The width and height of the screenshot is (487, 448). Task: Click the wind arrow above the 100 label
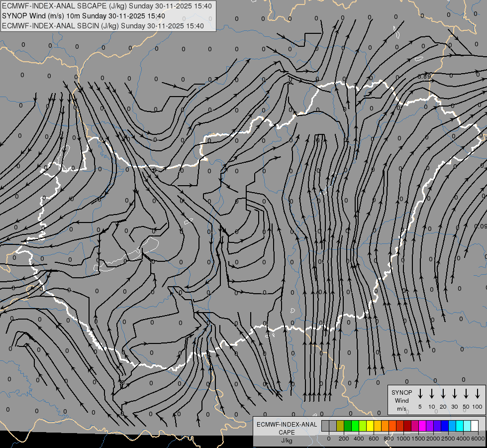tap(478, 394)
